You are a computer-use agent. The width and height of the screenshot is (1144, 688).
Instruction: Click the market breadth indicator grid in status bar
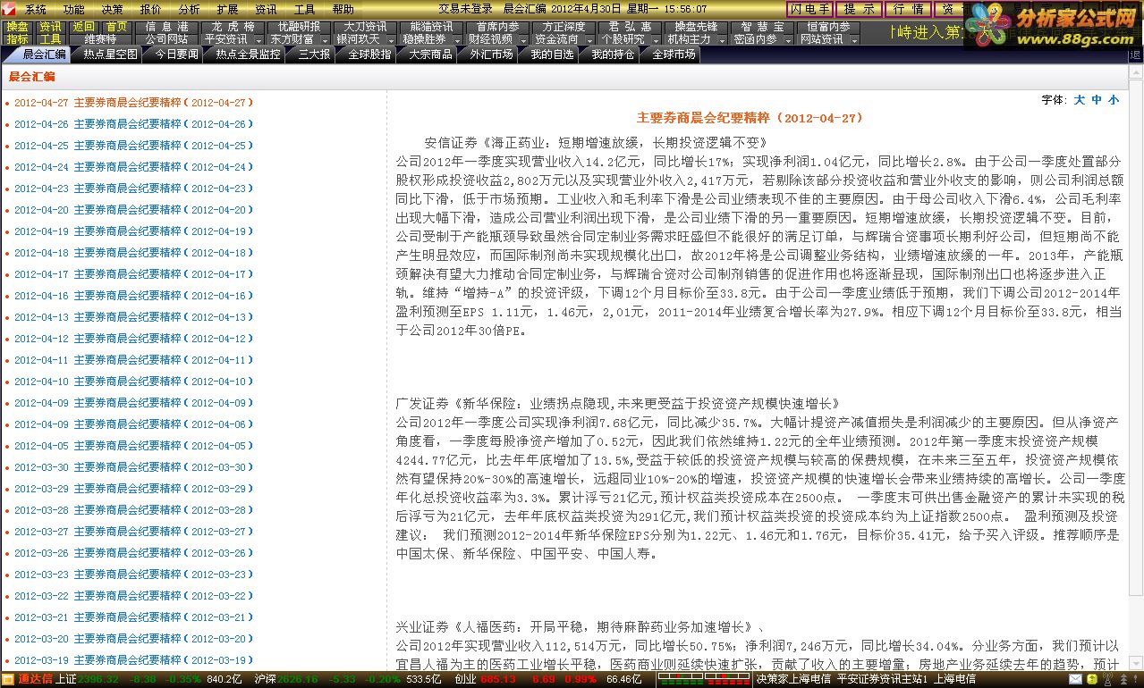tap(704, 680)
